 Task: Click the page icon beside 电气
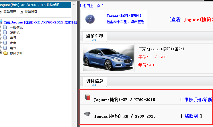(5, 48)
